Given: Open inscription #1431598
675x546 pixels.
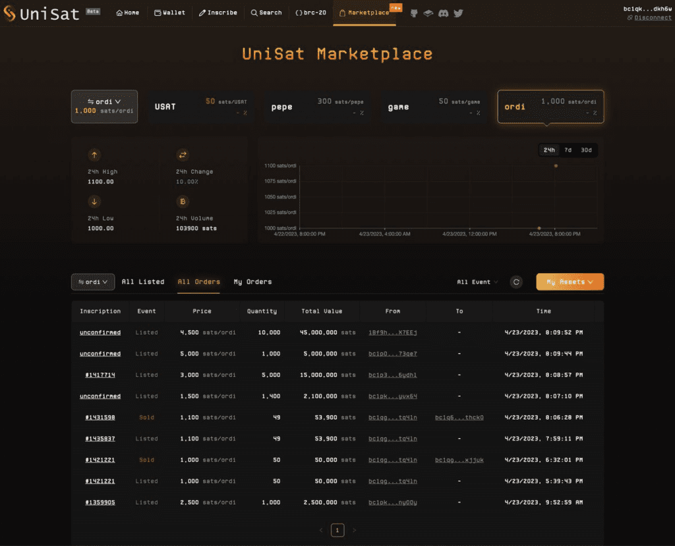Looking at the screenshot, I should point(100,418).
